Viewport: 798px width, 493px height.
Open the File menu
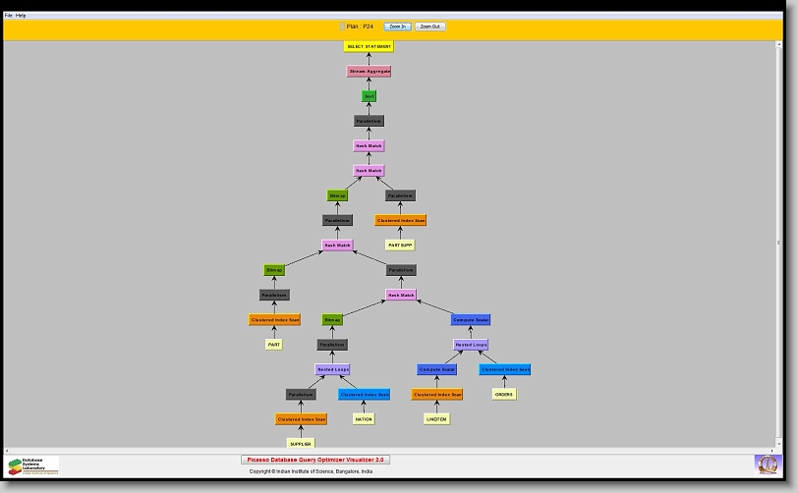pyautogui.click(x=9, y=16)
